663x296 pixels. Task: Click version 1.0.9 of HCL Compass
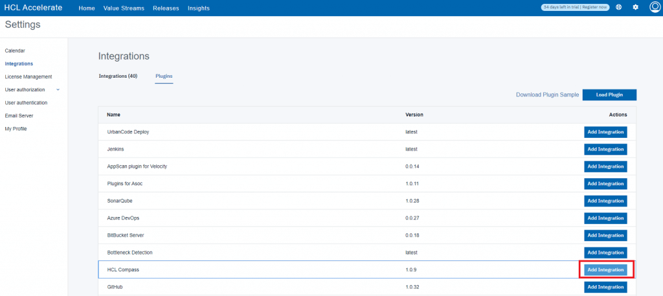click(411, 270)
